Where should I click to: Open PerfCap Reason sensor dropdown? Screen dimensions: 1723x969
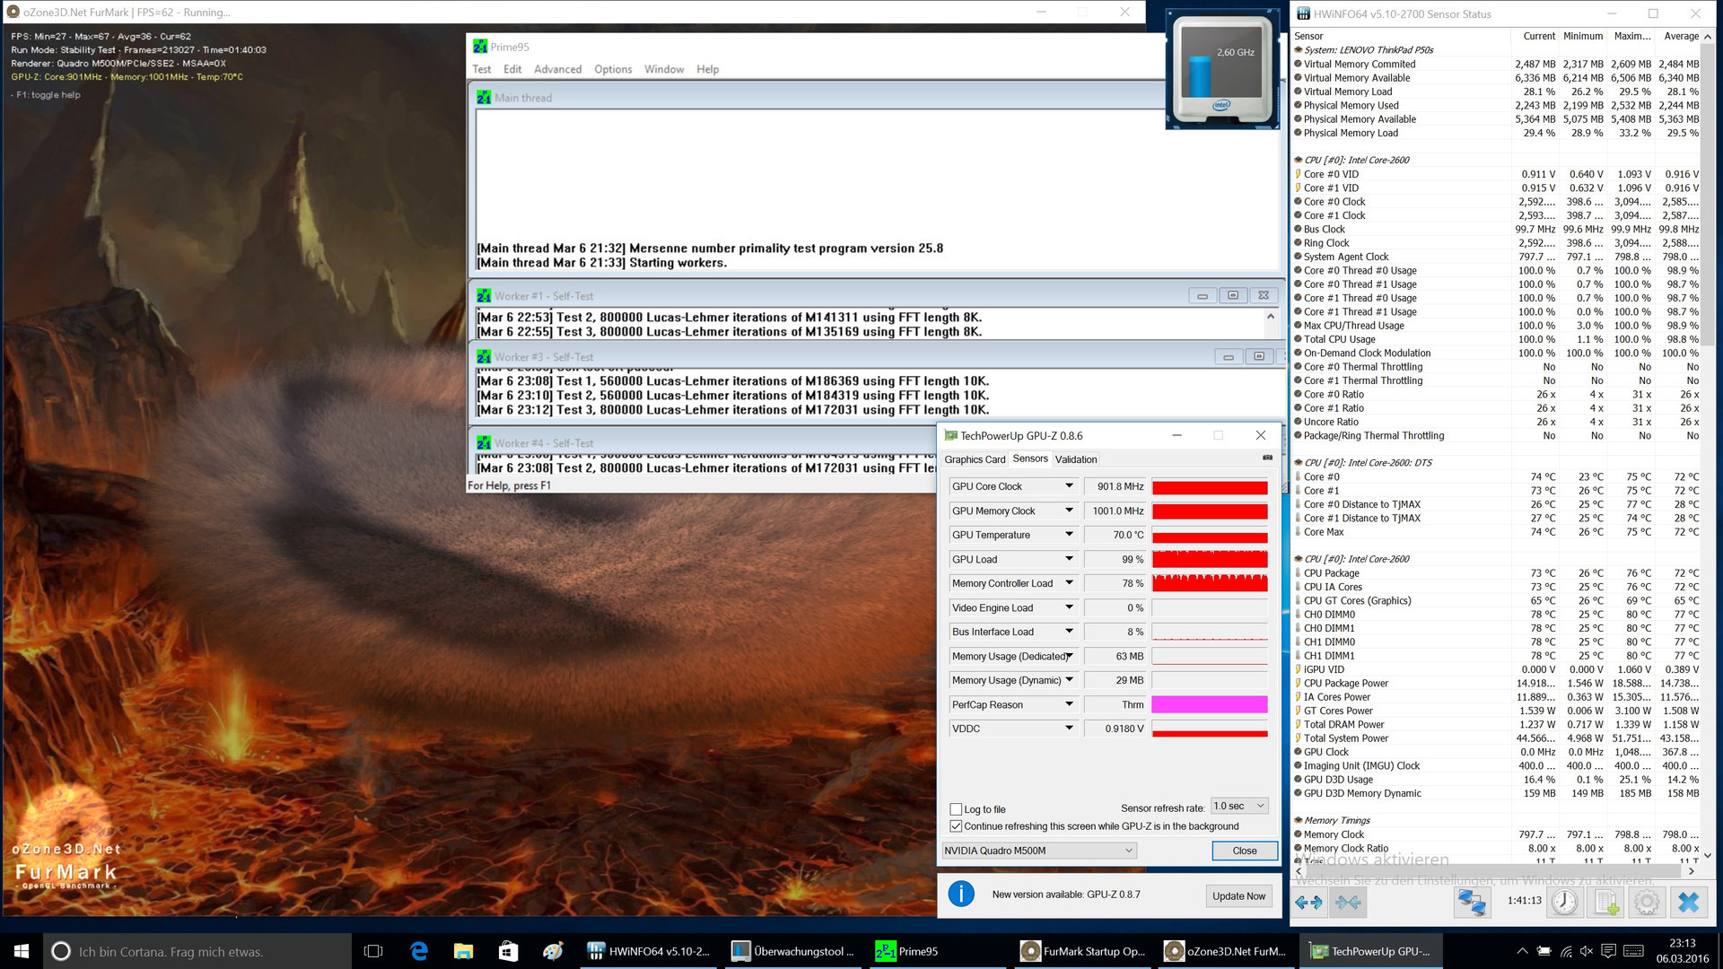(1069, 704)
